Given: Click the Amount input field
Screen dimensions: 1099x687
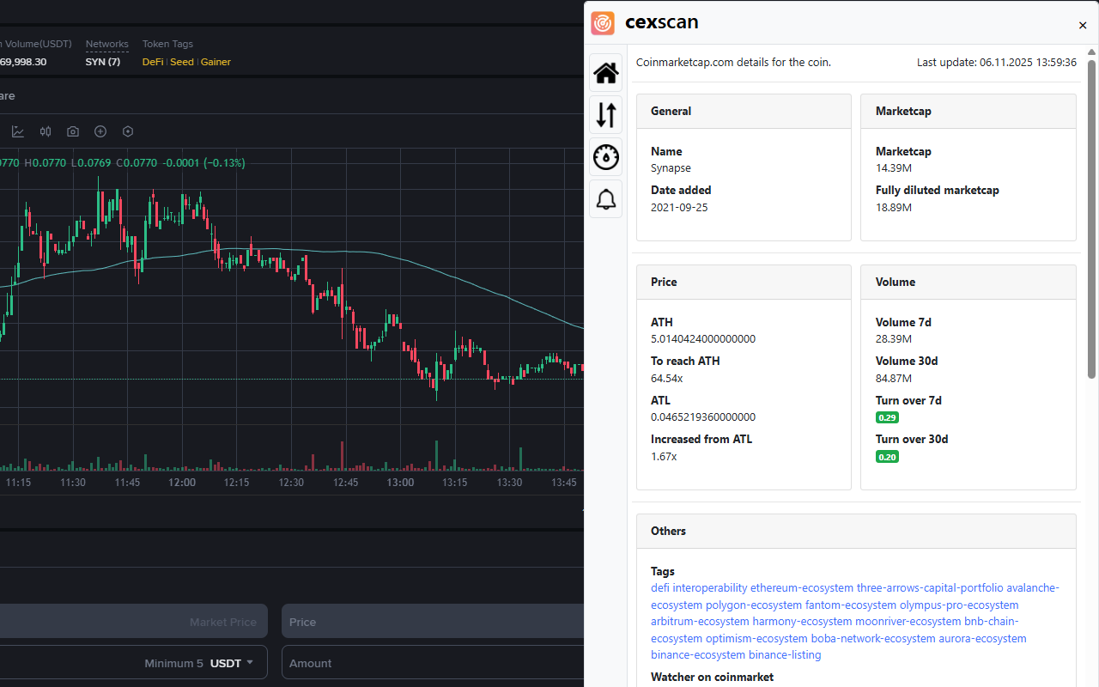Looking at the screenshot, I should coord(433,662).
